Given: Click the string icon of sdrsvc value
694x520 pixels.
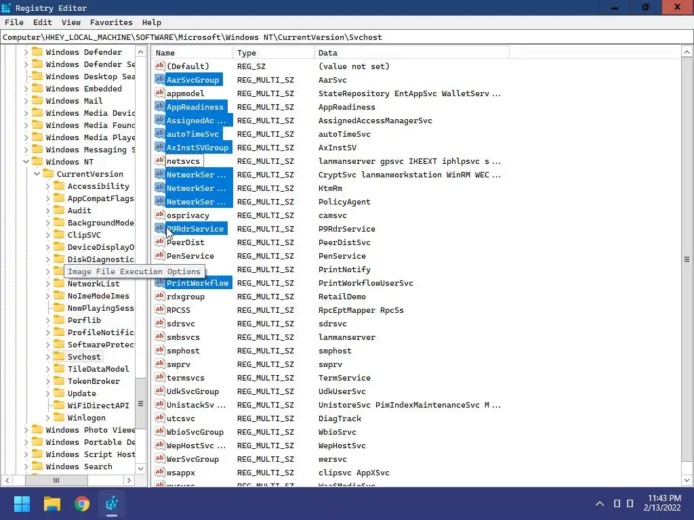Looking at the screenshot, I should click(x=159, y=323).
